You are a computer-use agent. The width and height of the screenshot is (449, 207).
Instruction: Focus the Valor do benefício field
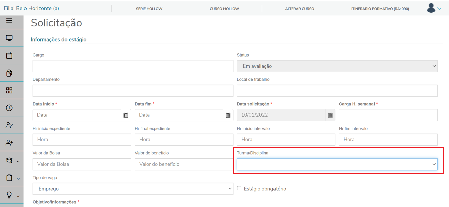184,164
